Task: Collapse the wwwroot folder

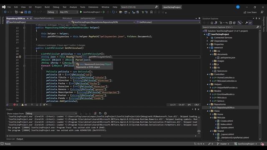Action: pyautogui.click(x=207, y=48)
